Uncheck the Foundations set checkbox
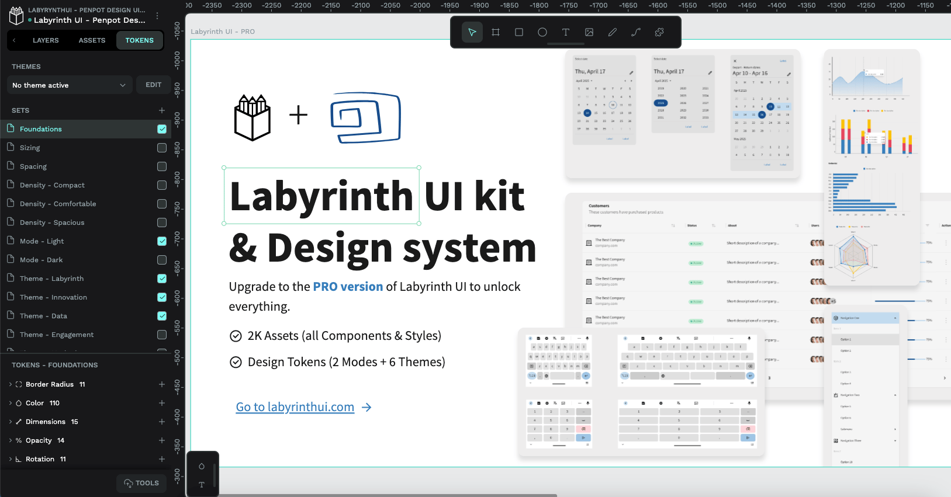Image resolution: width=951 pixels, height=497 pixels. tap(162, 129)
